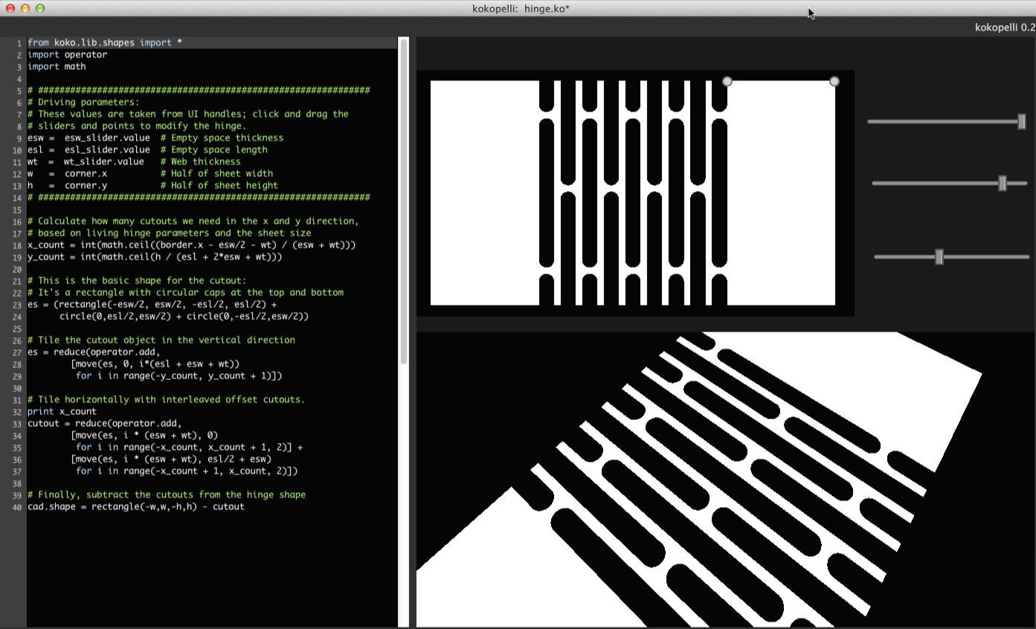Click line number 33 in the gutter

pyautogui.click(x=16, y=423)
